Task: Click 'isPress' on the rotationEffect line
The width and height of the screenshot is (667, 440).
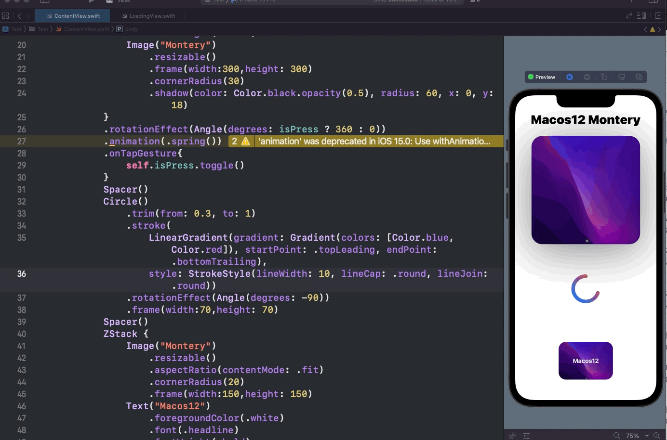Action: coord(298,129)
